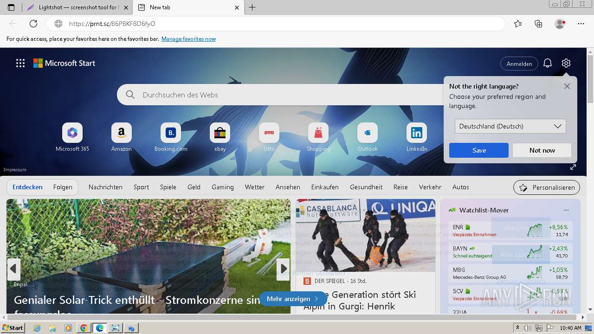This screenshot has height=334, width=594.
Task: Open Windows Explorer folder in taskbar
Action: (x=52, y=328)
